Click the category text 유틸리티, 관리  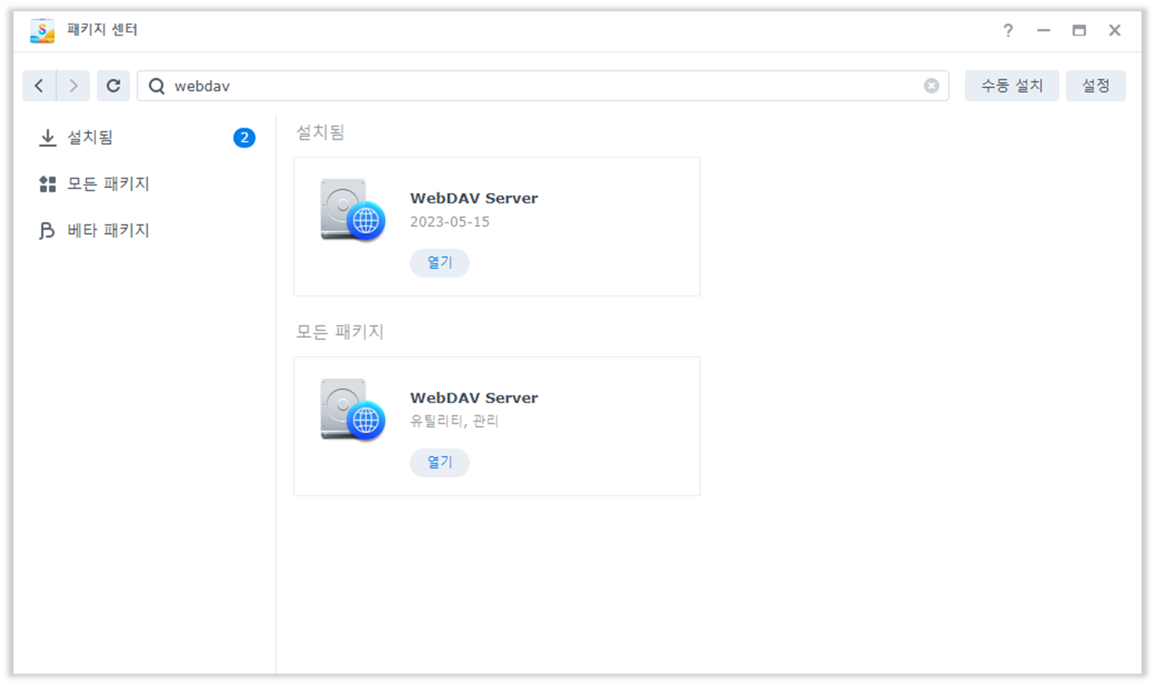pos(455,421)
